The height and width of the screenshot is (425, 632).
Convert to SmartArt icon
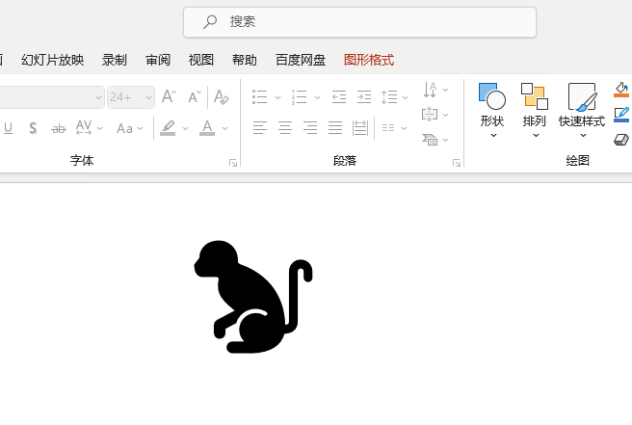435,140
